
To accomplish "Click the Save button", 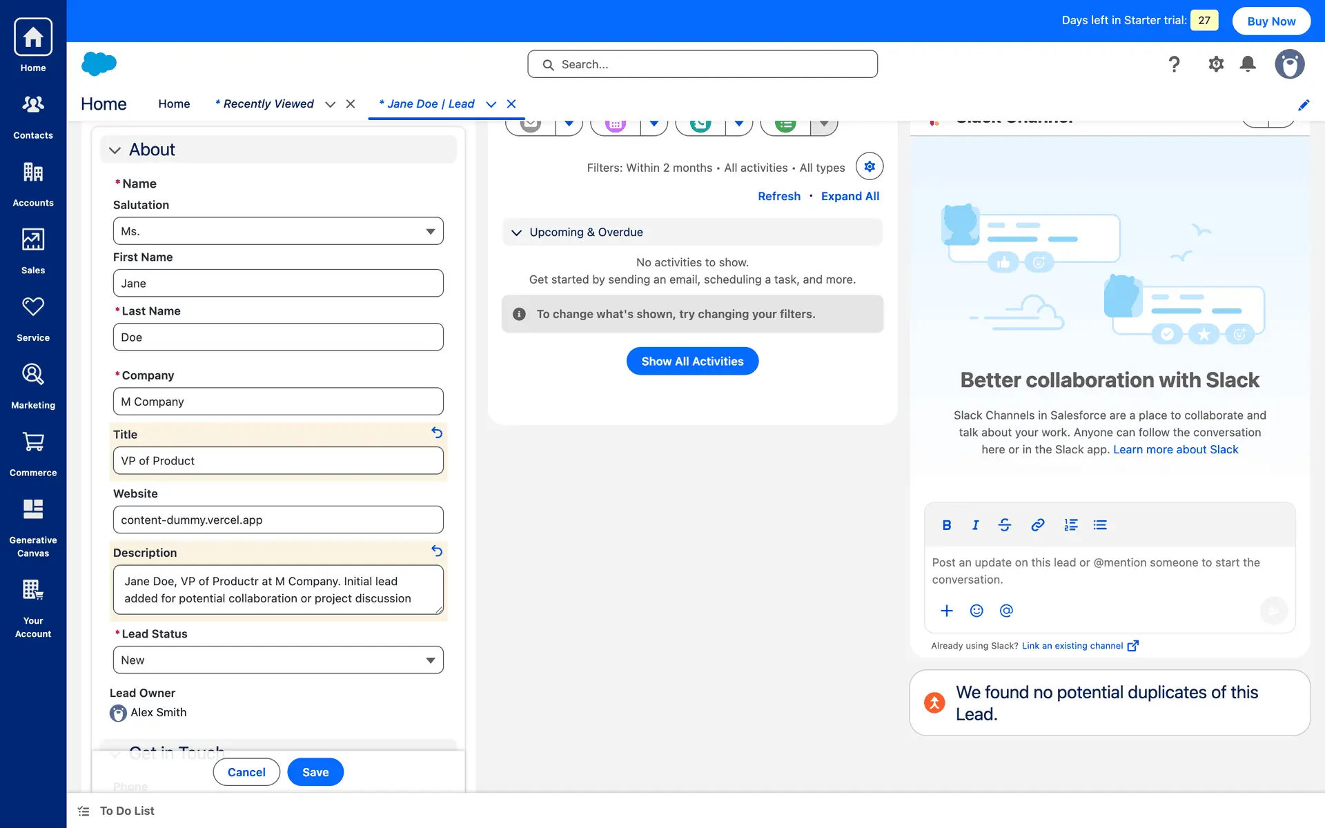I will 315,772.
